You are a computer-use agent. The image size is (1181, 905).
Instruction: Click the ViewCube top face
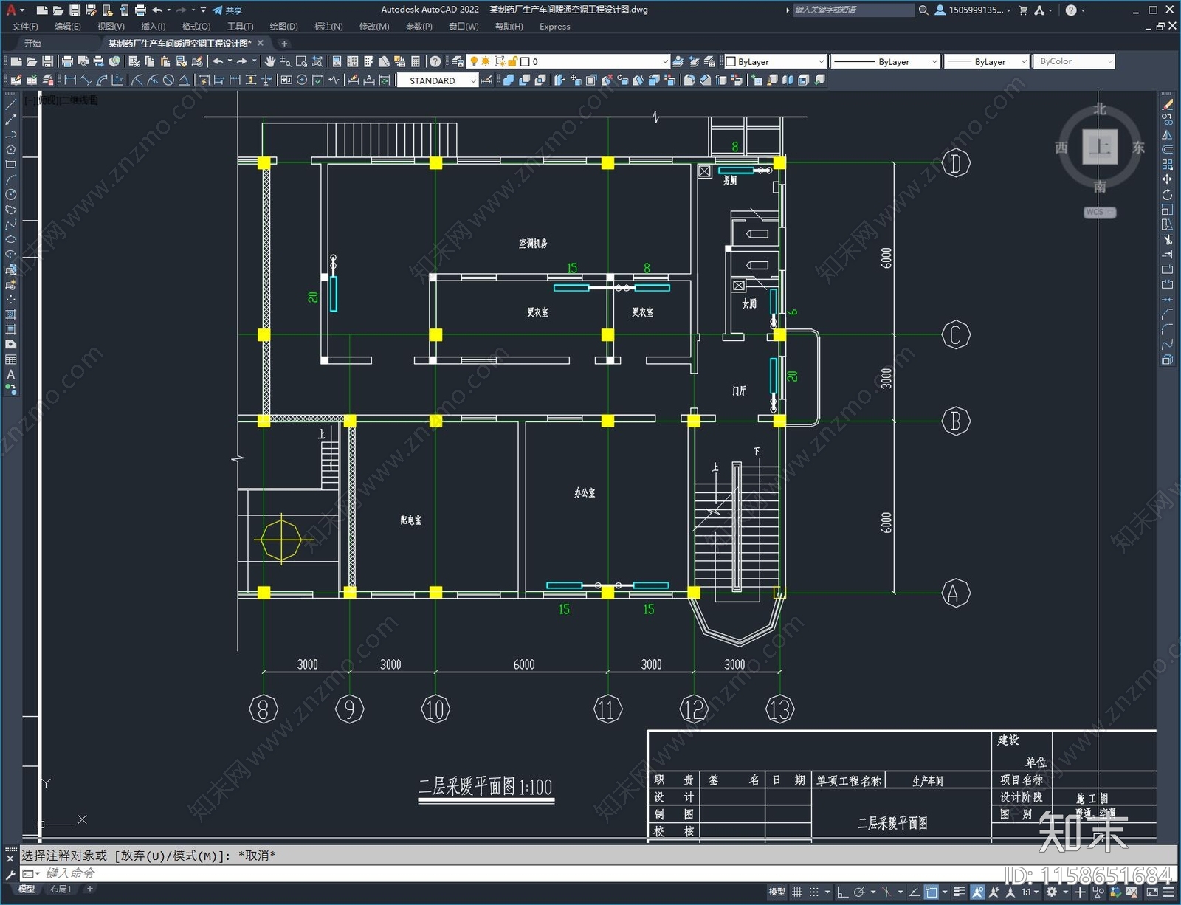1099,146
